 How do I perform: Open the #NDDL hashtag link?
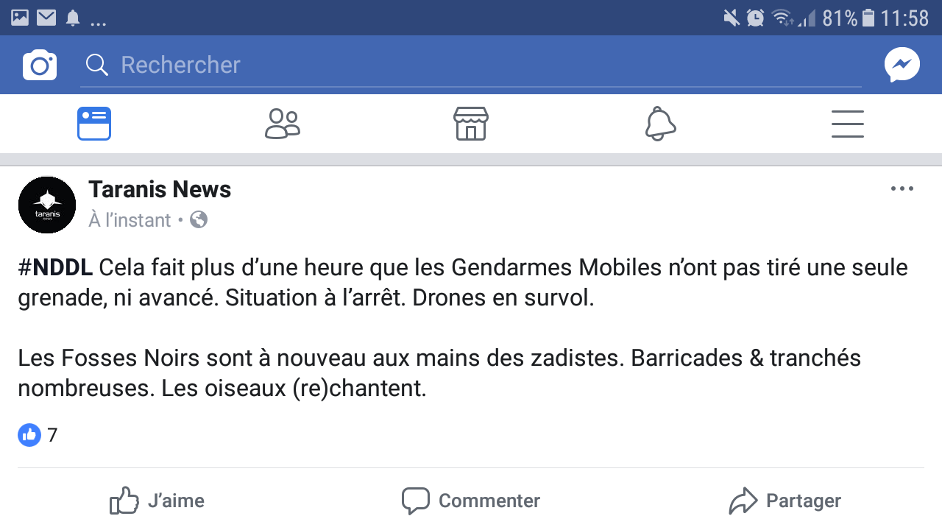pos(55,268)
